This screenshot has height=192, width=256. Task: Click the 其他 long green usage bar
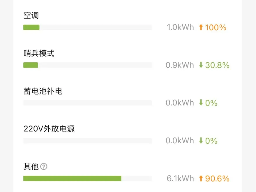coord(72,178)
